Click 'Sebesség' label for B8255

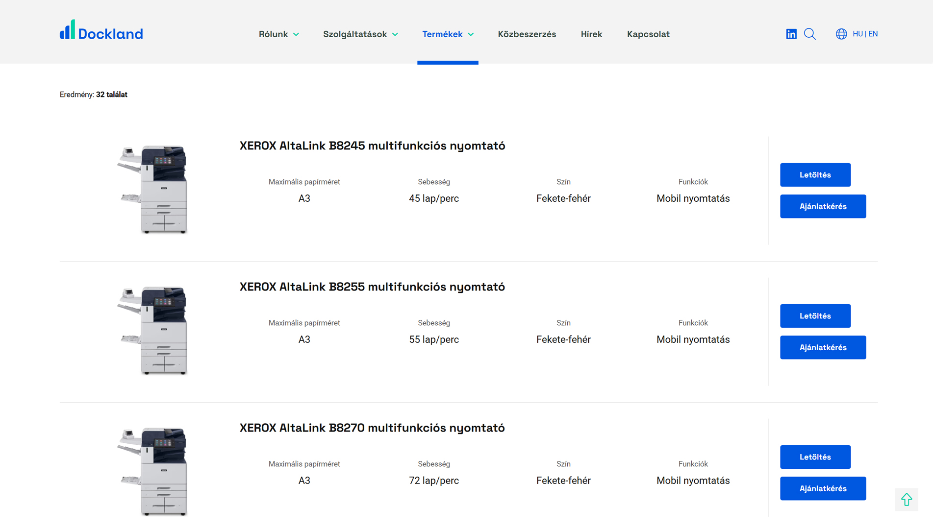(x=434, y=323)
